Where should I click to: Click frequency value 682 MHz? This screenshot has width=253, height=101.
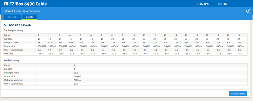pos(40,43)
